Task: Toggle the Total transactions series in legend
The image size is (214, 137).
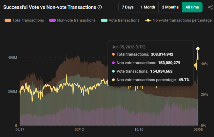Action: (24, 20)
